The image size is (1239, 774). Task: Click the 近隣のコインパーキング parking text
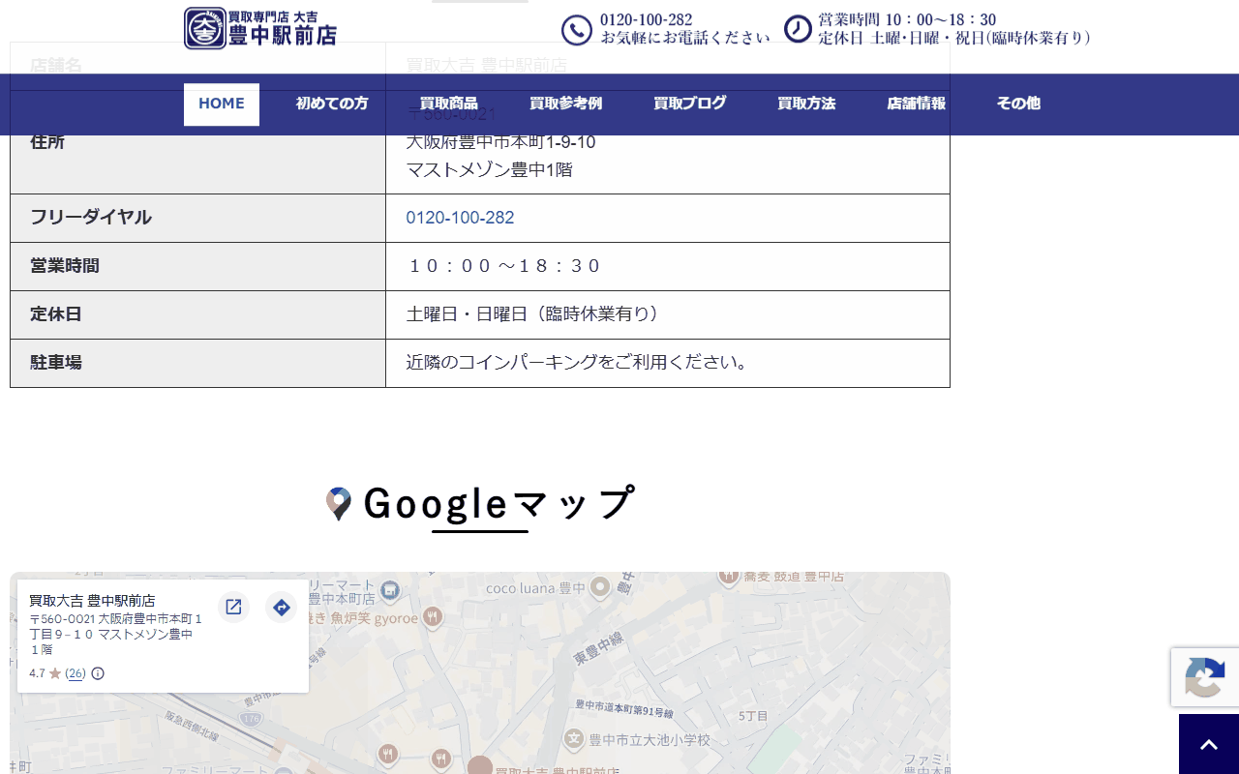[x=578, y=363]
